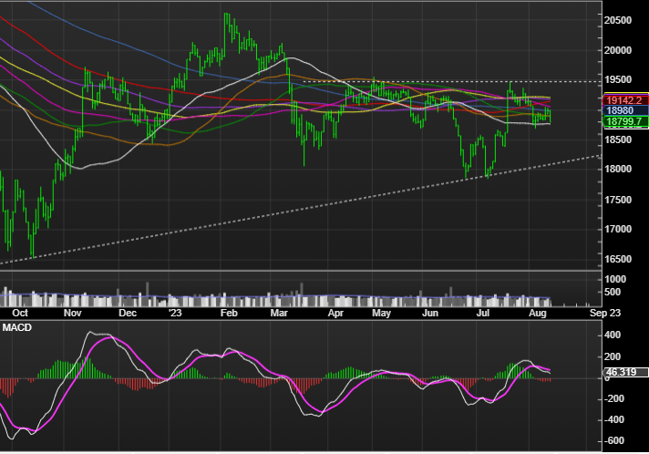Image resolution: width=649 pixels, height=454 pixels.
Task: Click the Oct date axis label
Action: pyautogui.click(x=20, y=313)
